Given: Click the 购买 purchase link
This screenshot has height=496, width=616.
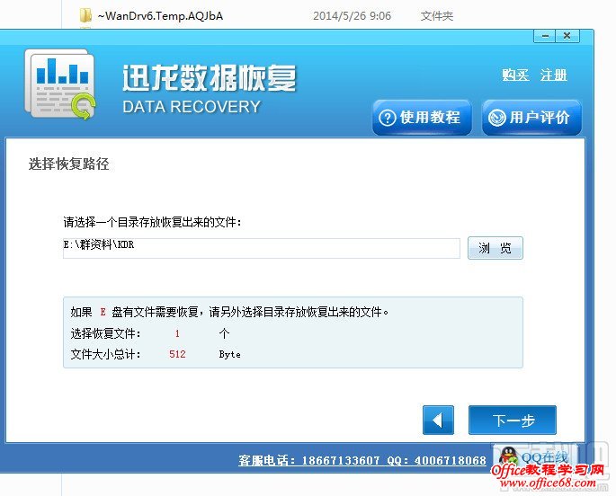Looking at the screenshot, I should pyautogui.click(x=515, y=75).
